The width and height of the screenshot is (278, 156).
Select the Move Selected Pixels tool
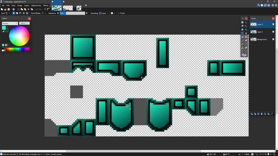pyautogui.click(x=246, y=22)
